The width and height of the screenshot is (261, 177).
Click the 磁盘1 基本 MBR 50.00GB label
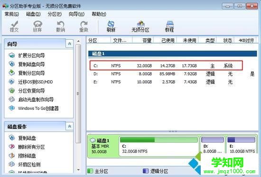[x=101, y=146]
